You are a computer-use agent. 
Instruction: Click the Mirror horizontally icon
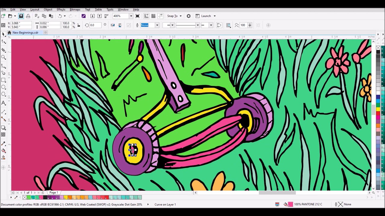(113, 25)
